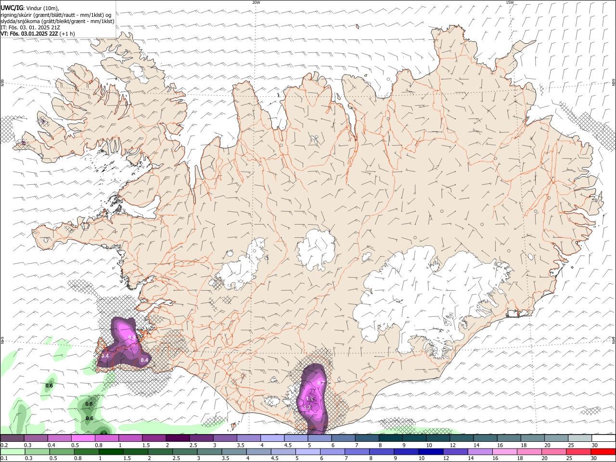The width and height of the screenshot is (616, 462).
Task: Click the light pink 16–18 lower legend swatch
Action: tap(505, 451)
